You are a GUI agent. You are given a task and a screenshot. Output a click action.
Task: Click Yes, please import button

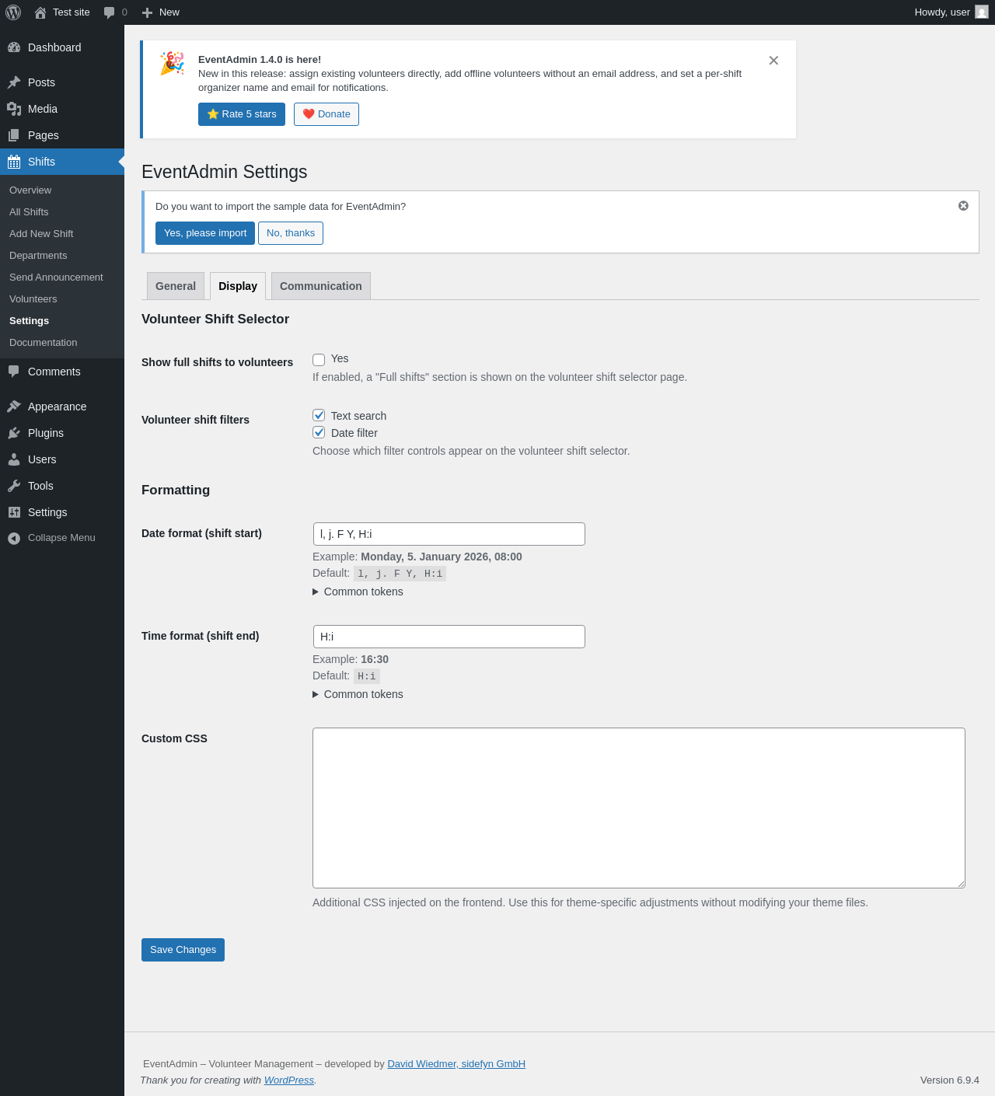point(205,233)
